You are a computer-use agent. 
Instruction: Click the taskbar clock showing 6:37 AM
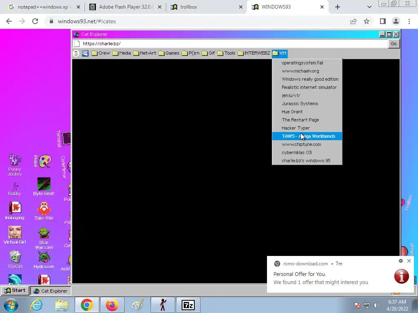[x=397, y=305]
